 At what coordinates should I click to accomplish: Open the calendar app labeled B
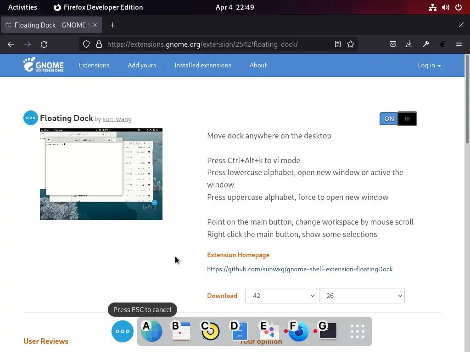(181, 331)
